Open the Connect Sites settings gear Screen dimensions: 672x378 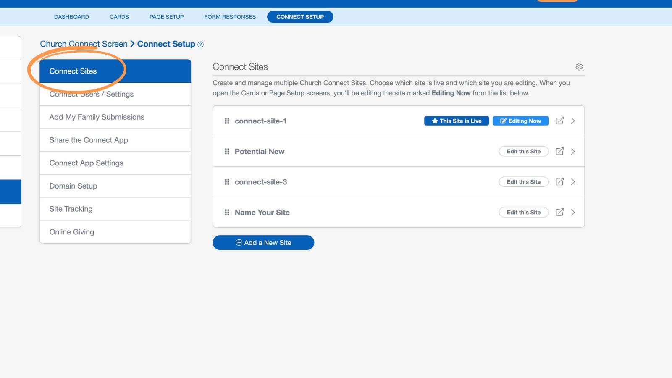coord(579,67)
